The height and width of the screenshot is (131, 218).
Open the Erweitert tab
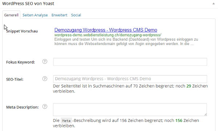59,15
